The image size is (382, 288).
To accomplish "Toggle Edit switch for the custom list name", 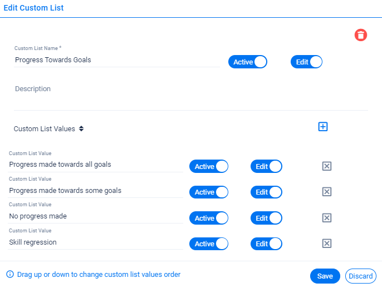I will point(306,62).
